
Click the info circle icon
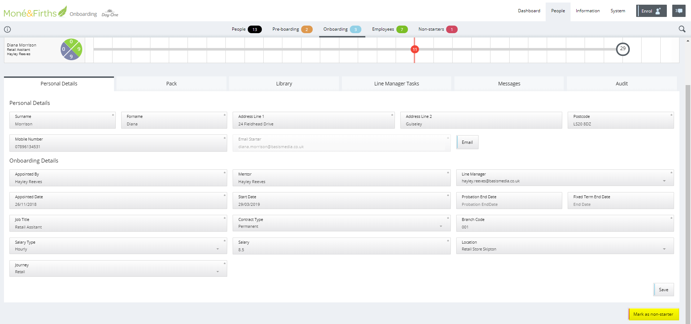7,30
